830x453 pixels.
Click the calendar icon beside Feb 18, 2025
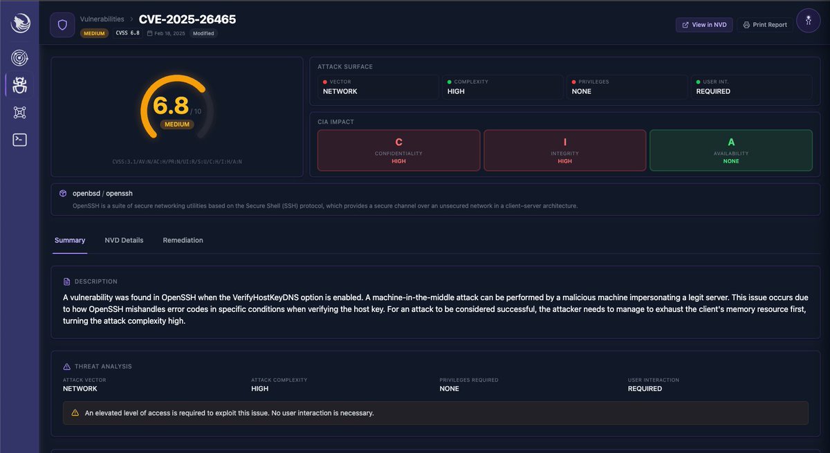point(149,33)
